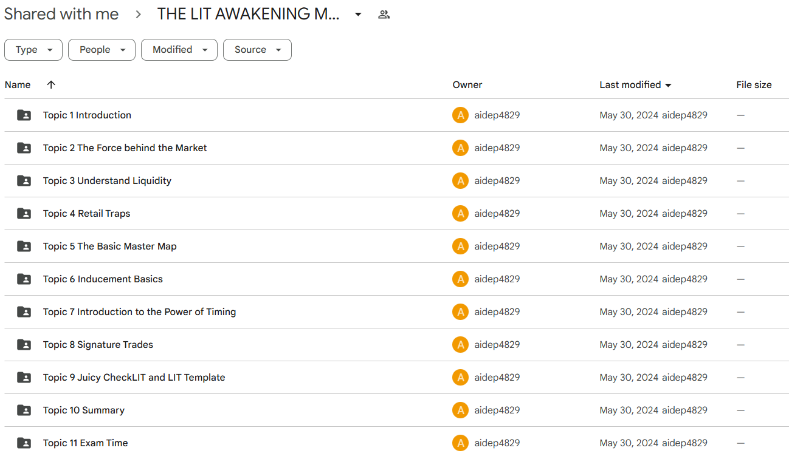Click the owner avatar in the Topic 2 row

click(461, 148)
